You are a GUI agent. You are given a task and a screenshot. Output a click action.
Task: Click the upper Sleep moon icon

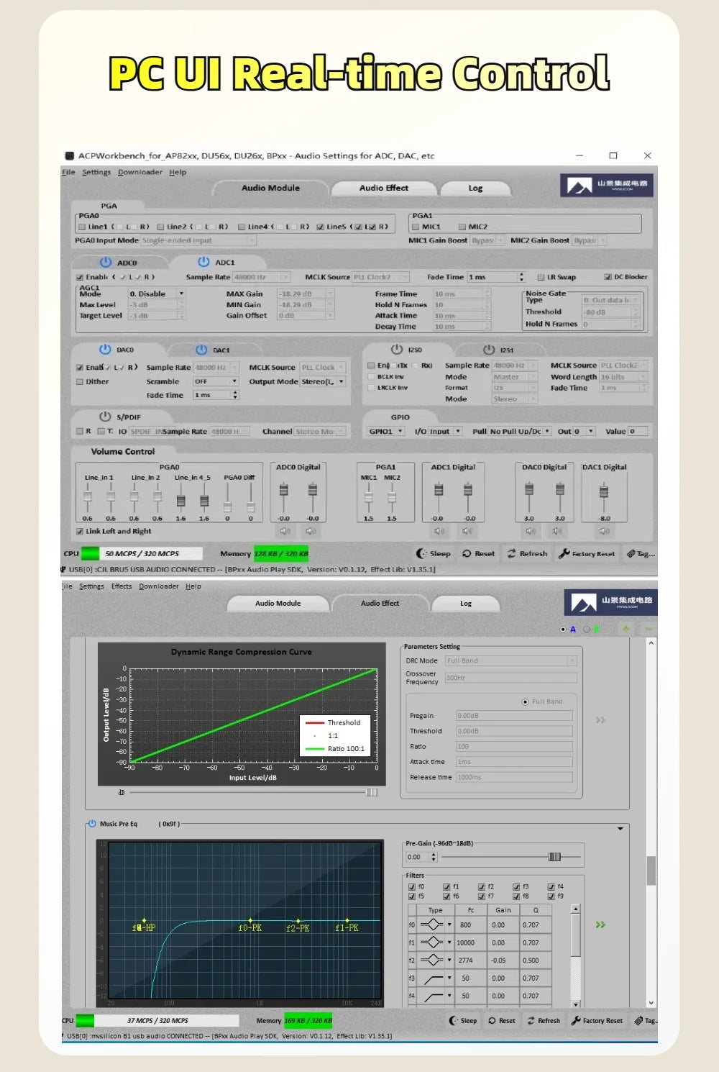(x=421, y=553)
